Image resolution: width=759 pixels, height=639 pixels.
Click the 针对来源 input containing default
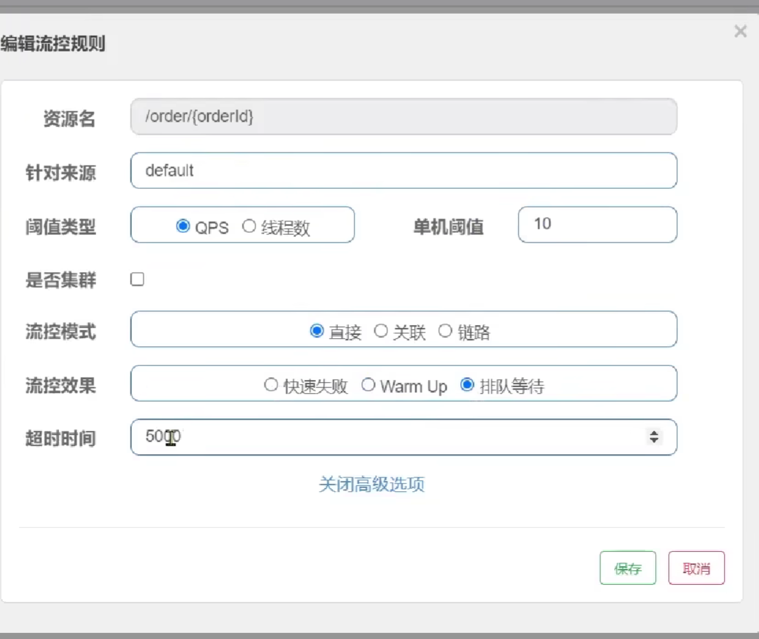click(403, 170)
